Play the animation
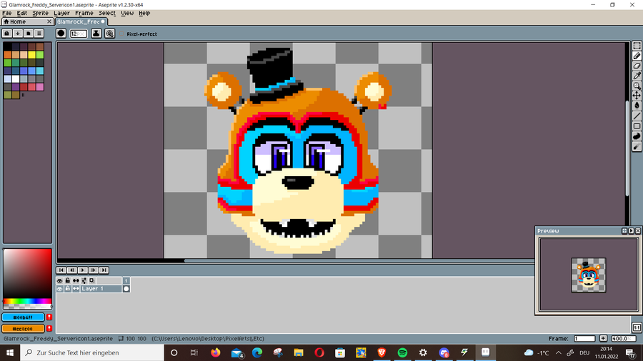The height and width of the screenshot is (361, 643). click(x=82, y=270)
